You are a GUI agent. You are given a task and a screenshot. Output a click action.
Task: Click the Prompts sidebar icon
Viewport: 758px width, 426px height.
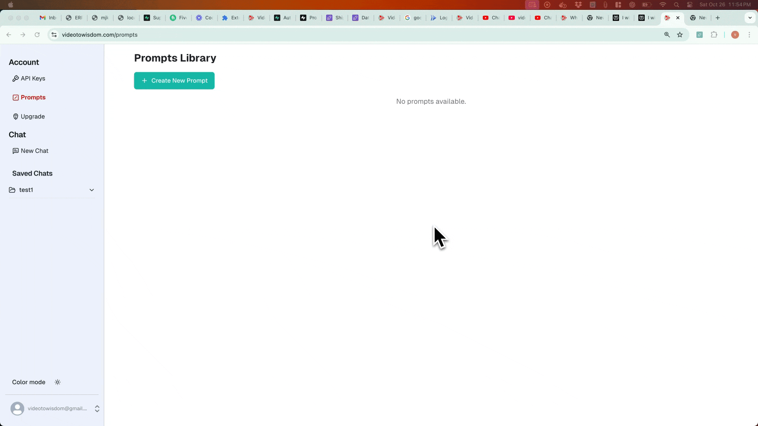(x=16, y=97)
